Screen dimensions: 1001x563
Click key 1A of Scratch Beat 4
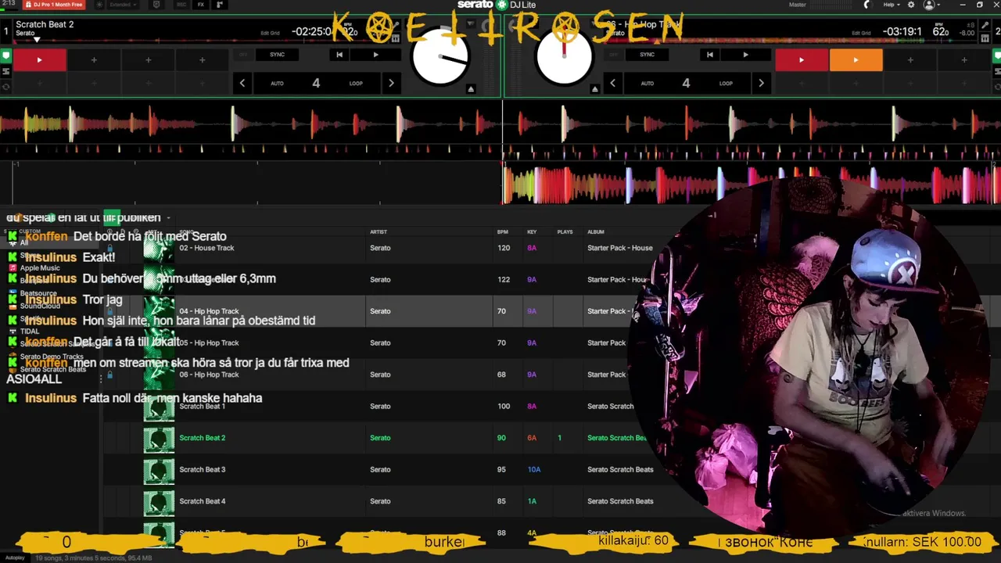[532, 501]
